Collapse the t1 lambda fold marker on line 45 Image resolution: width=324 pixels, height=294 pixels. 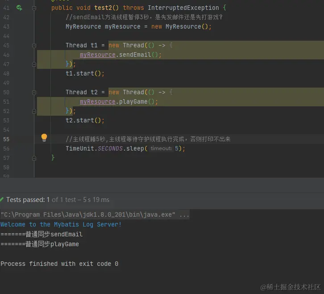coord(34,46)
